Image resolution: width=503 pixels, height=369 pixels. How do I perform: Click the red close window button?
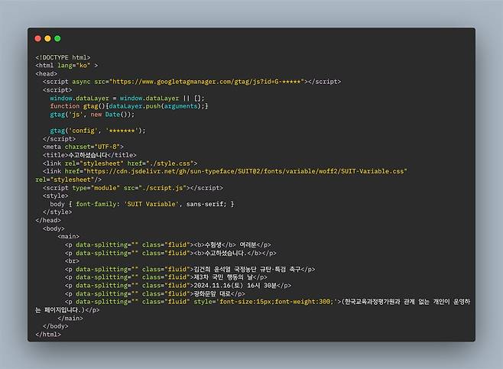click(x=37, y=38)
